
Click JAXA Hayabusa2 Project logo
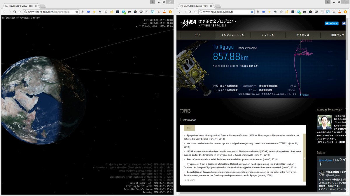coord(208,23)
